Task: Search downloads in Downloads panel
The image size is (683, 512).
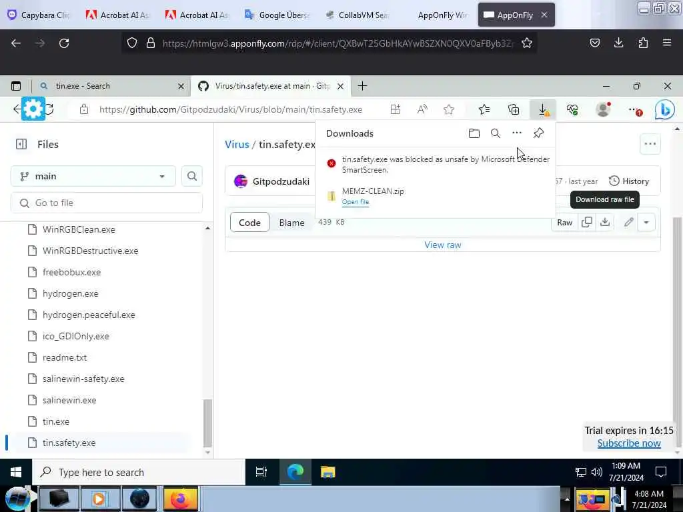Action: [x=496, y=133]
